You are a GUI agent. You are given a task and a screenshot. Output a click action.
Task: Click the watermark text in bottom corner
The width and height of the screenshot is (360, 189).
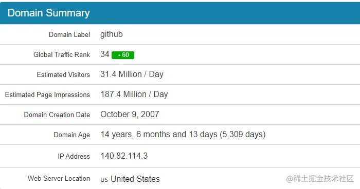(x=320, y=178)
